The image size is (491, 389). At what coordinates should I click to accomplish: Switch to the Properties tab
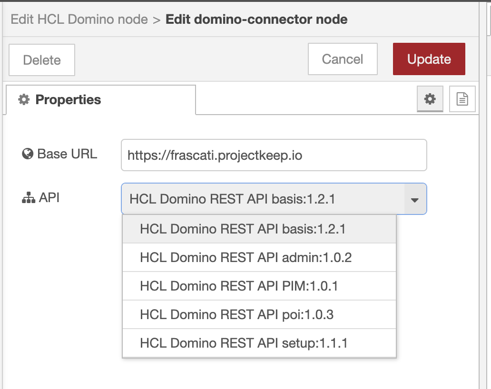pyautogui.click(x=100, y=99)
